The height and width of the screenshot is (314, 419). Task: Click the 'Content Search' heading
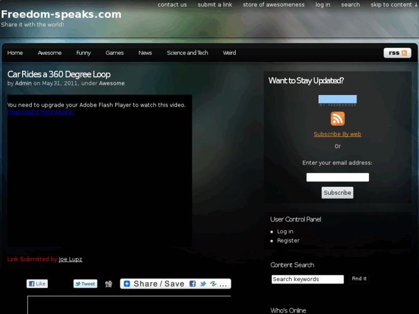[292, 265]
